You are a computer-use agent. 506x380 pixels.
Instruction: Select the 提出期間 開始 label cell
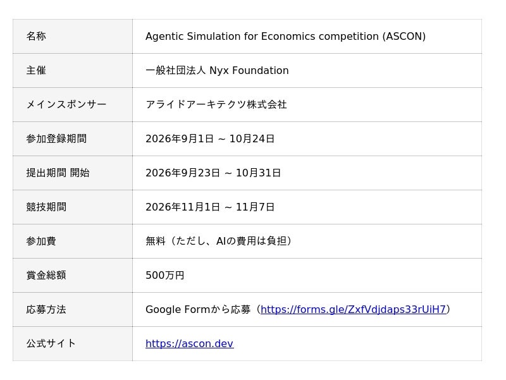click(x=73, y=173)
